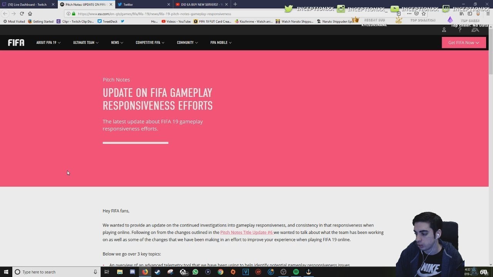
Task: Click the site security padlock icon
Action: [74, 13]
